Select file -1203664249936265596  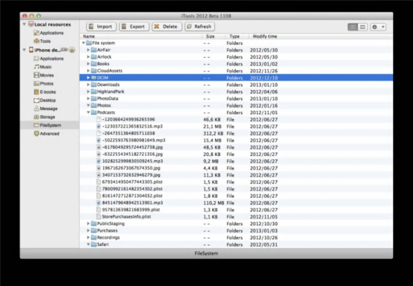click(x=236, y=119)
